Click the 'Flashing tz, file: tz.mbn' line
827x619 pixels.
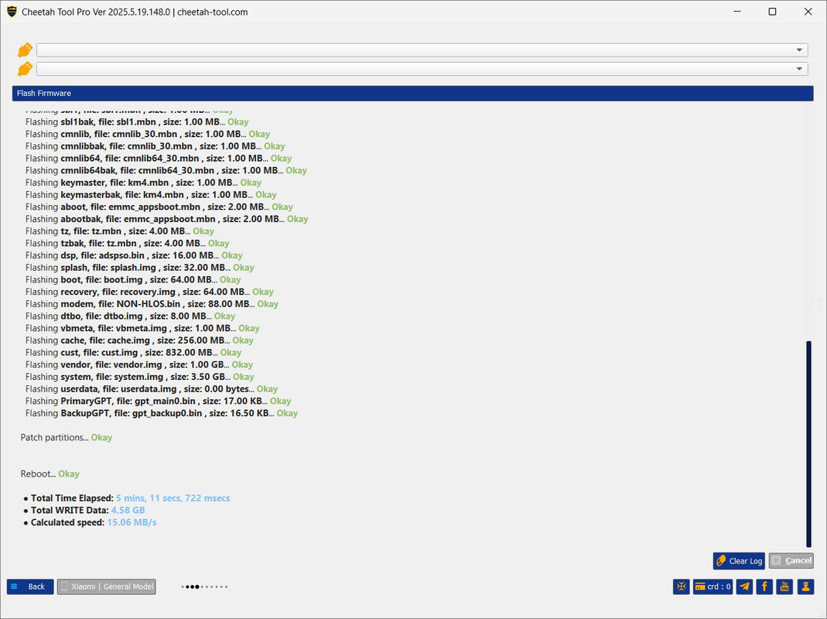tap(120, 231)
